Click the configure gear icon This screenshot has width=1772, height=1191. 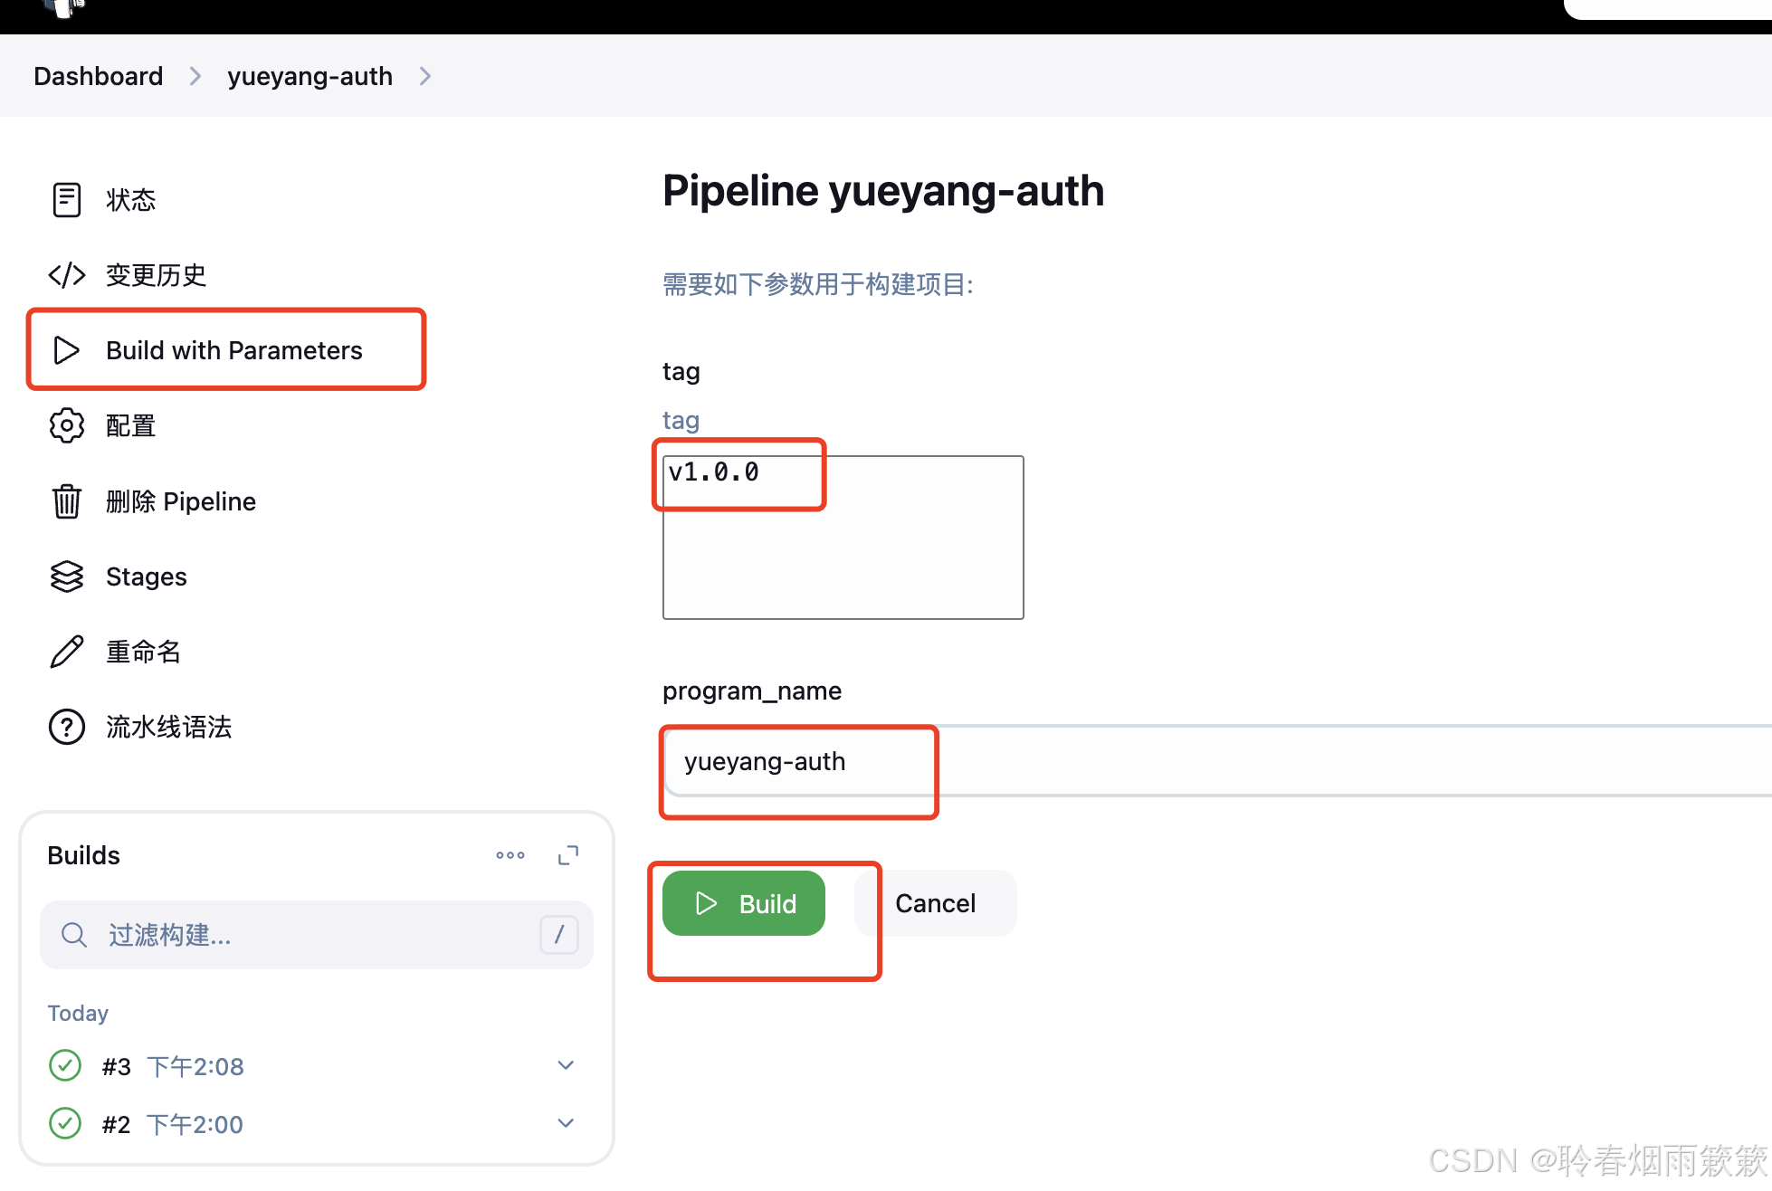tap(66, 425)
